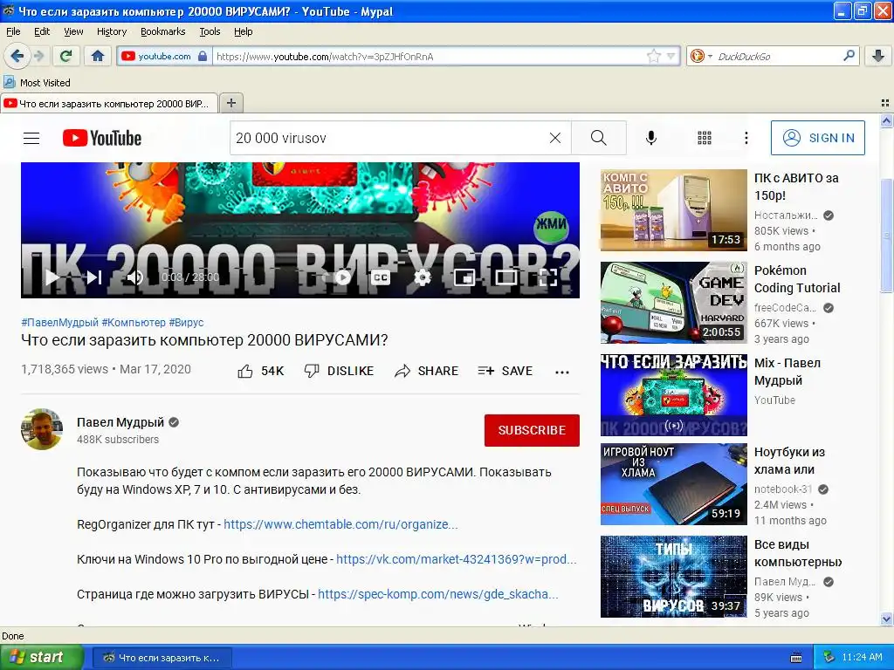This screenshot has width=894, height=670.
Task: Click the #Вирус hashtag
Action: click(186, 323)
